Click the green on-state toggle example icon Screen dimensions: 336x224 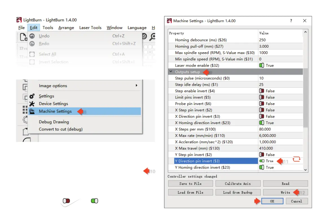pos(95,201)
